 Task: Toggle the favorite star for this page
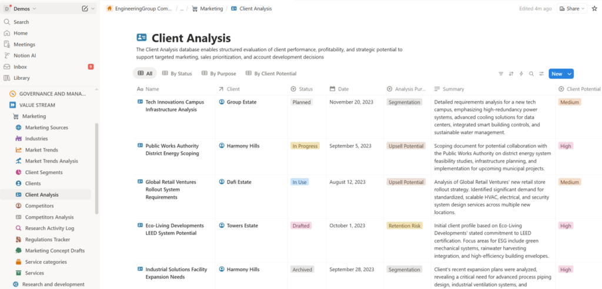pyautogui.click(x=594, y=9)
